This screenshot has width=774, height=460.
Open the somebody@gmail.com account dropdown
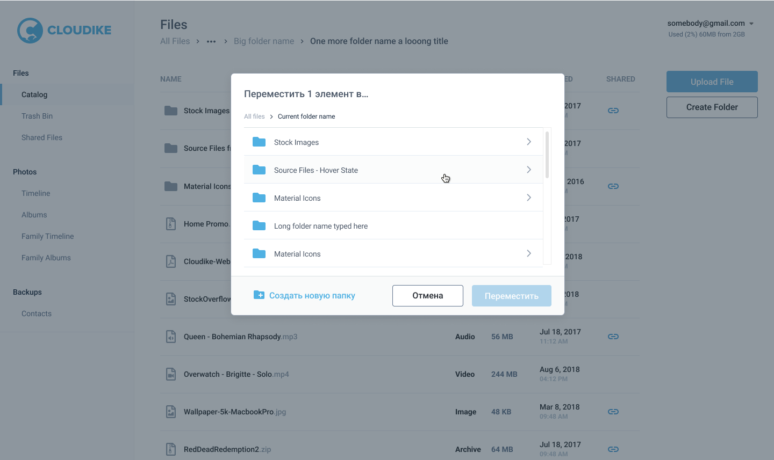tap(751, 24)
